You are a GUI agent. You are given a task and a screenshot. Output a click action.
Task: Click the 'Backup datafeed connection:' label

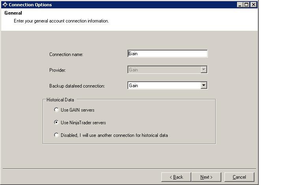pos(77,86)
